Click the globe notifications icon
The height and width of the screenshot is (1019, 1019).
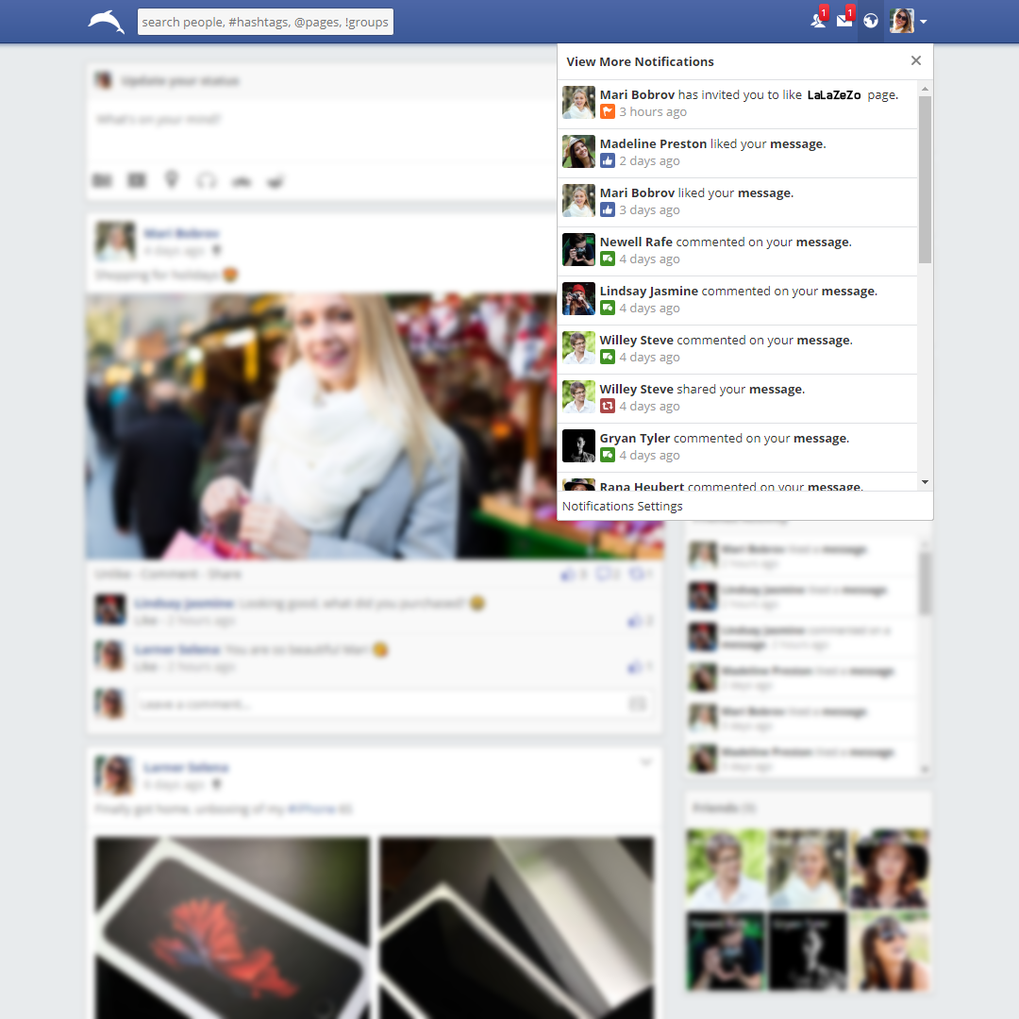click(870, 20)
